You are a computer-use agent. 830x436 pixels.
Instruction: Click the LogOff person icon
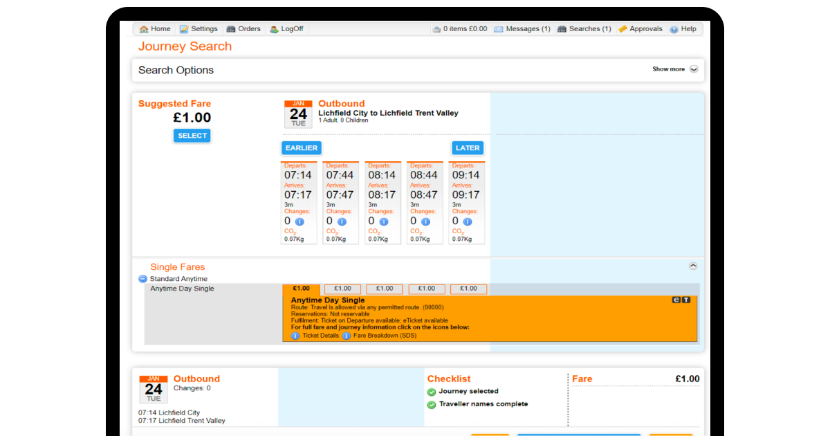[275, 29]
